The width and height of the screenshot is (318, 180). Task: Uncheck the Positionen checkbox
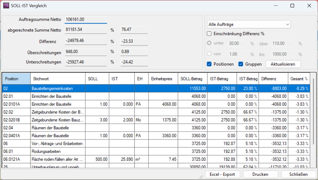(x=209, y=64)
